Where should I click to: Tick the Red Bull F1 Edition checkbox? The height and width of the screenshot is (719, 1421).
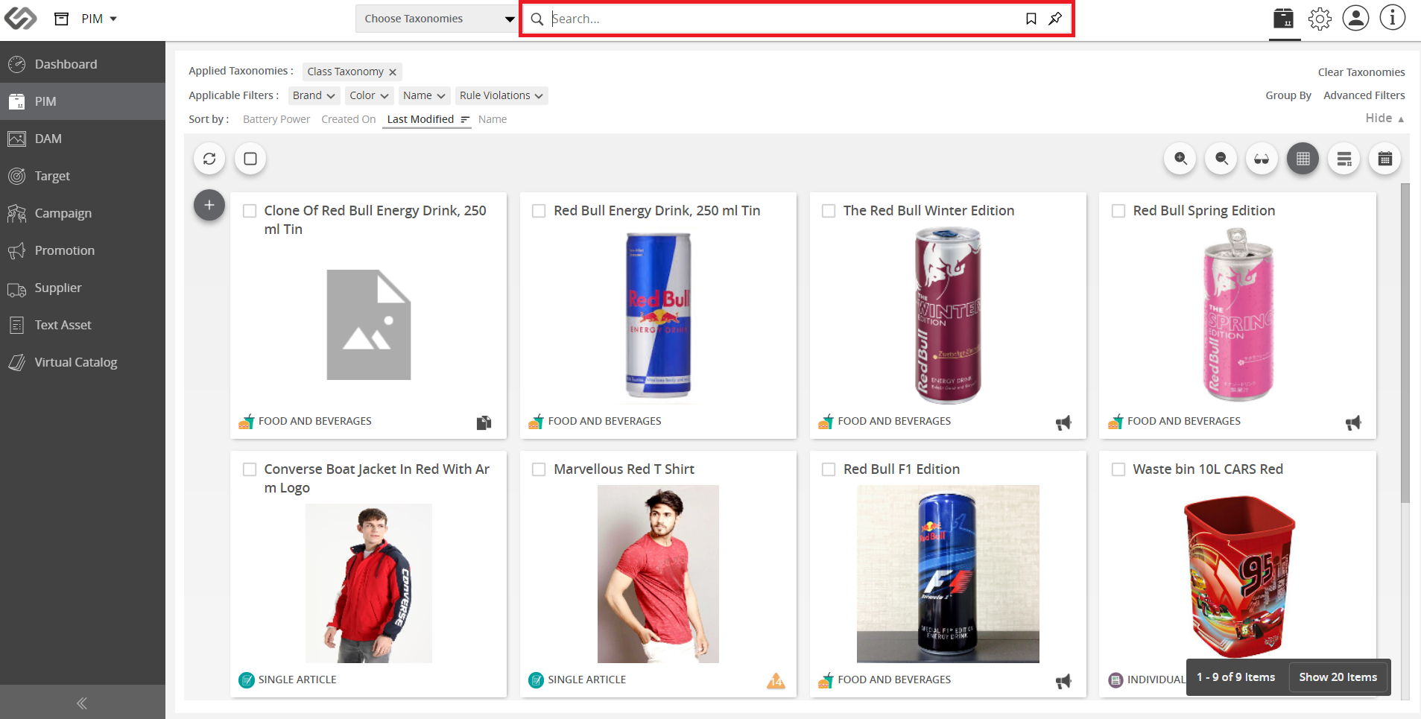(x=829, y=469)
